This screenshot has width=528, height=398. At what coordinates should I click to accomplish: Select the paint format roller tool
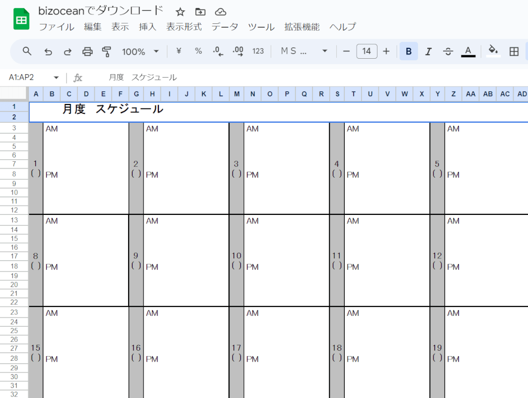click(106, 51)
